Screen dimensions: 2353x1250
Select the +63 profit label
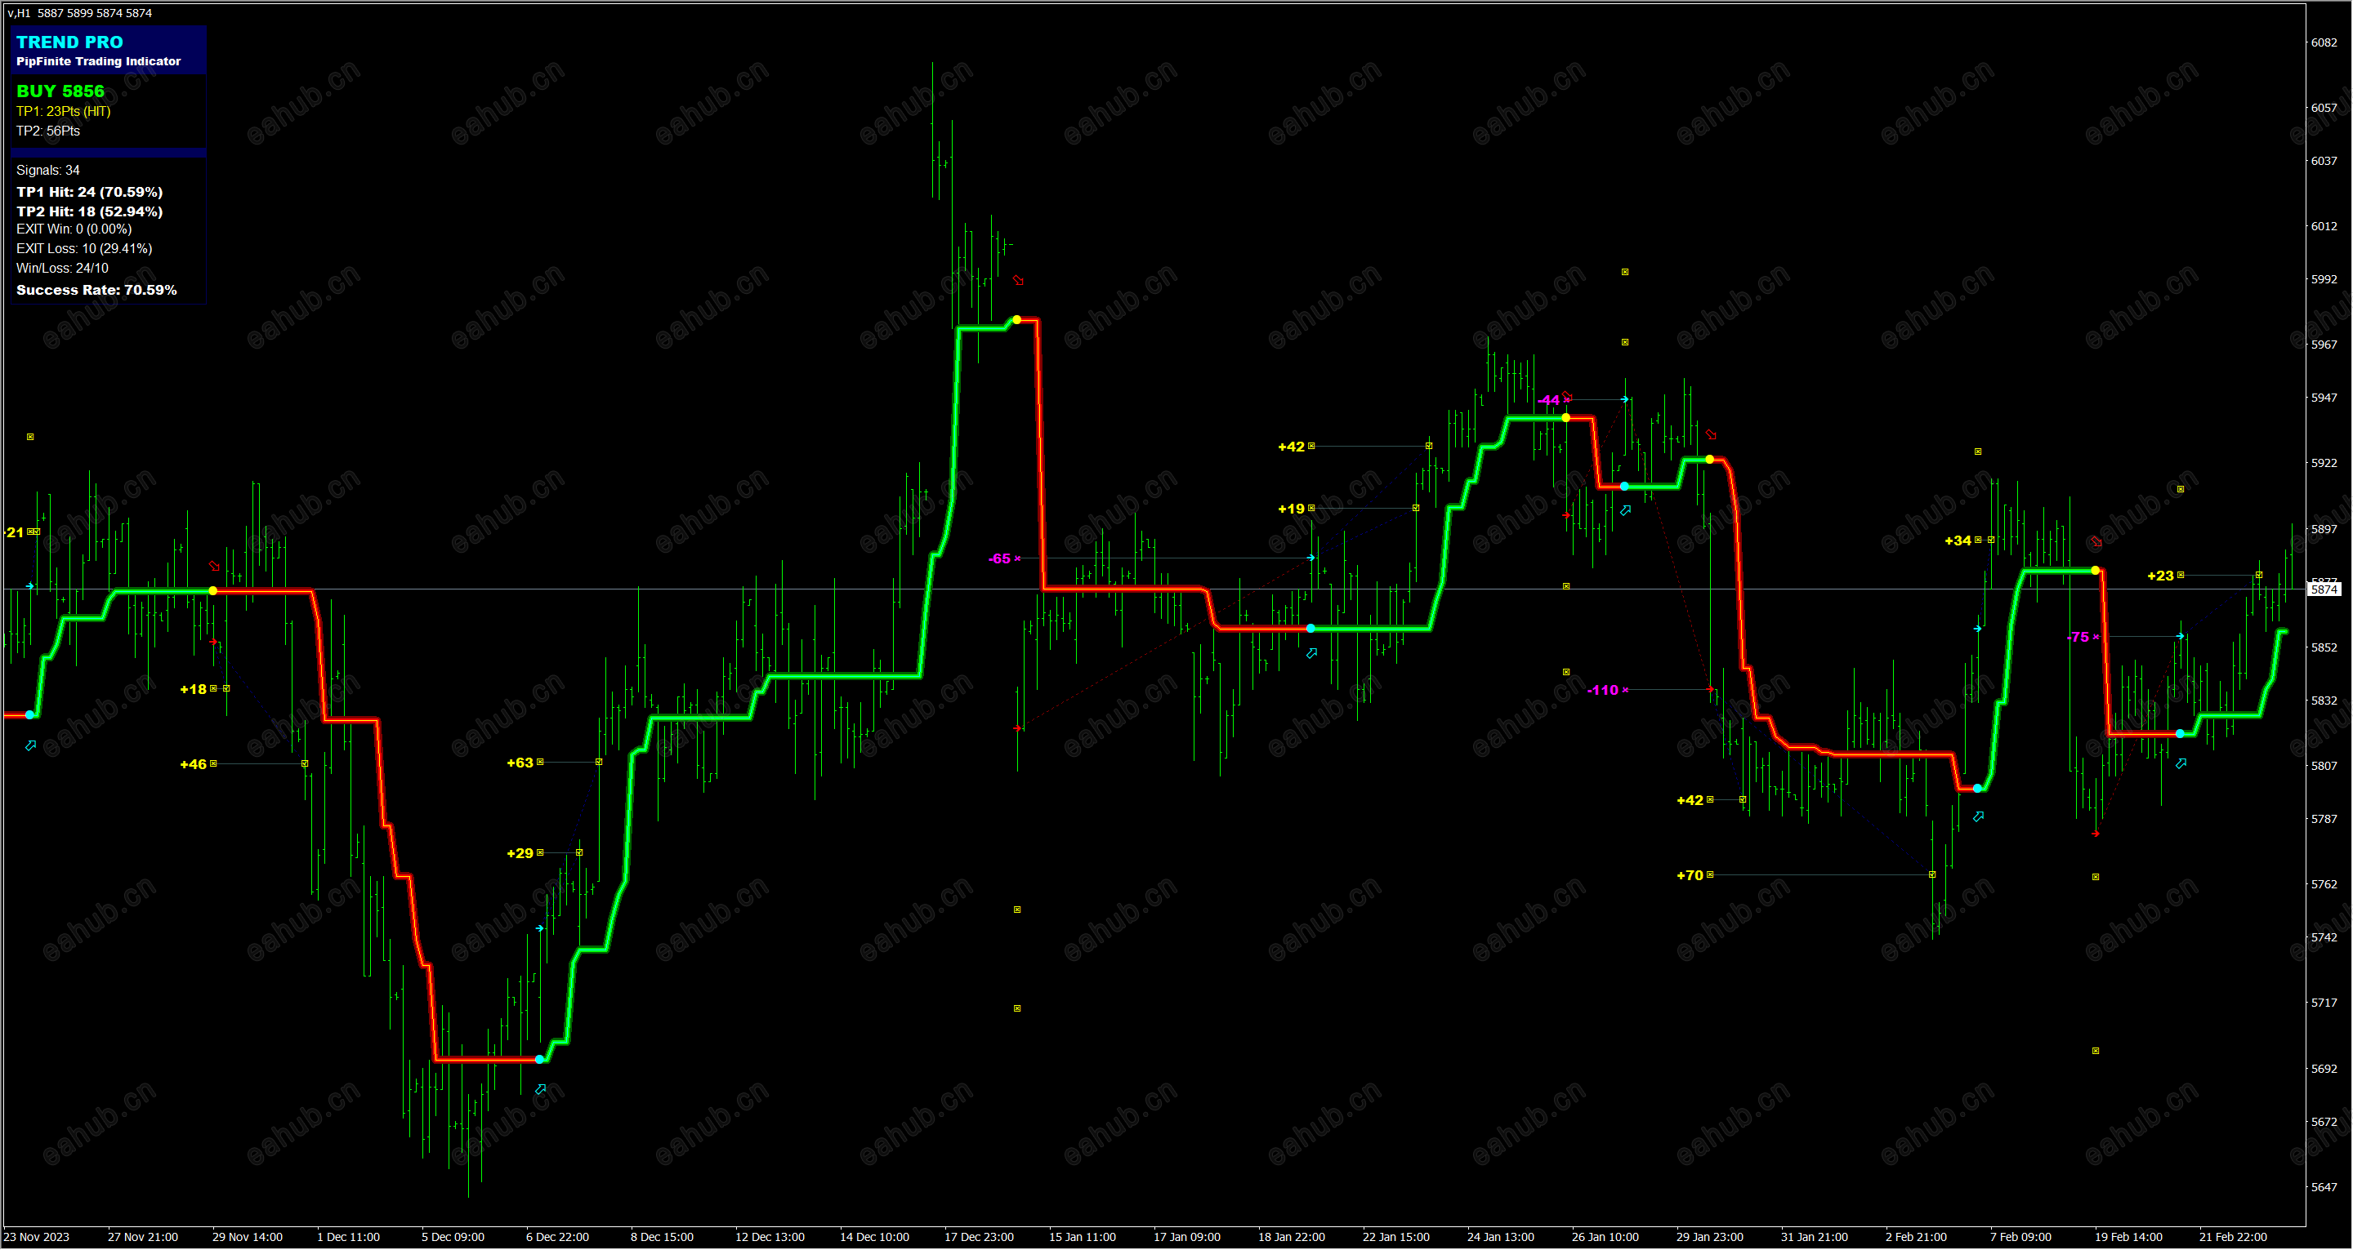click(520, 763)
